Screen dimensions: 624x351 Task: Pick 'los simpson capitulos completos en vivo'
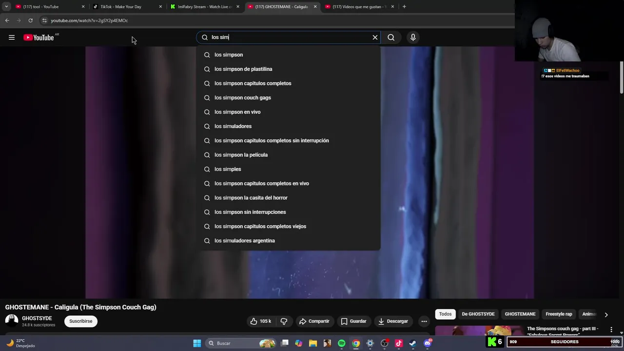(288, 183)
